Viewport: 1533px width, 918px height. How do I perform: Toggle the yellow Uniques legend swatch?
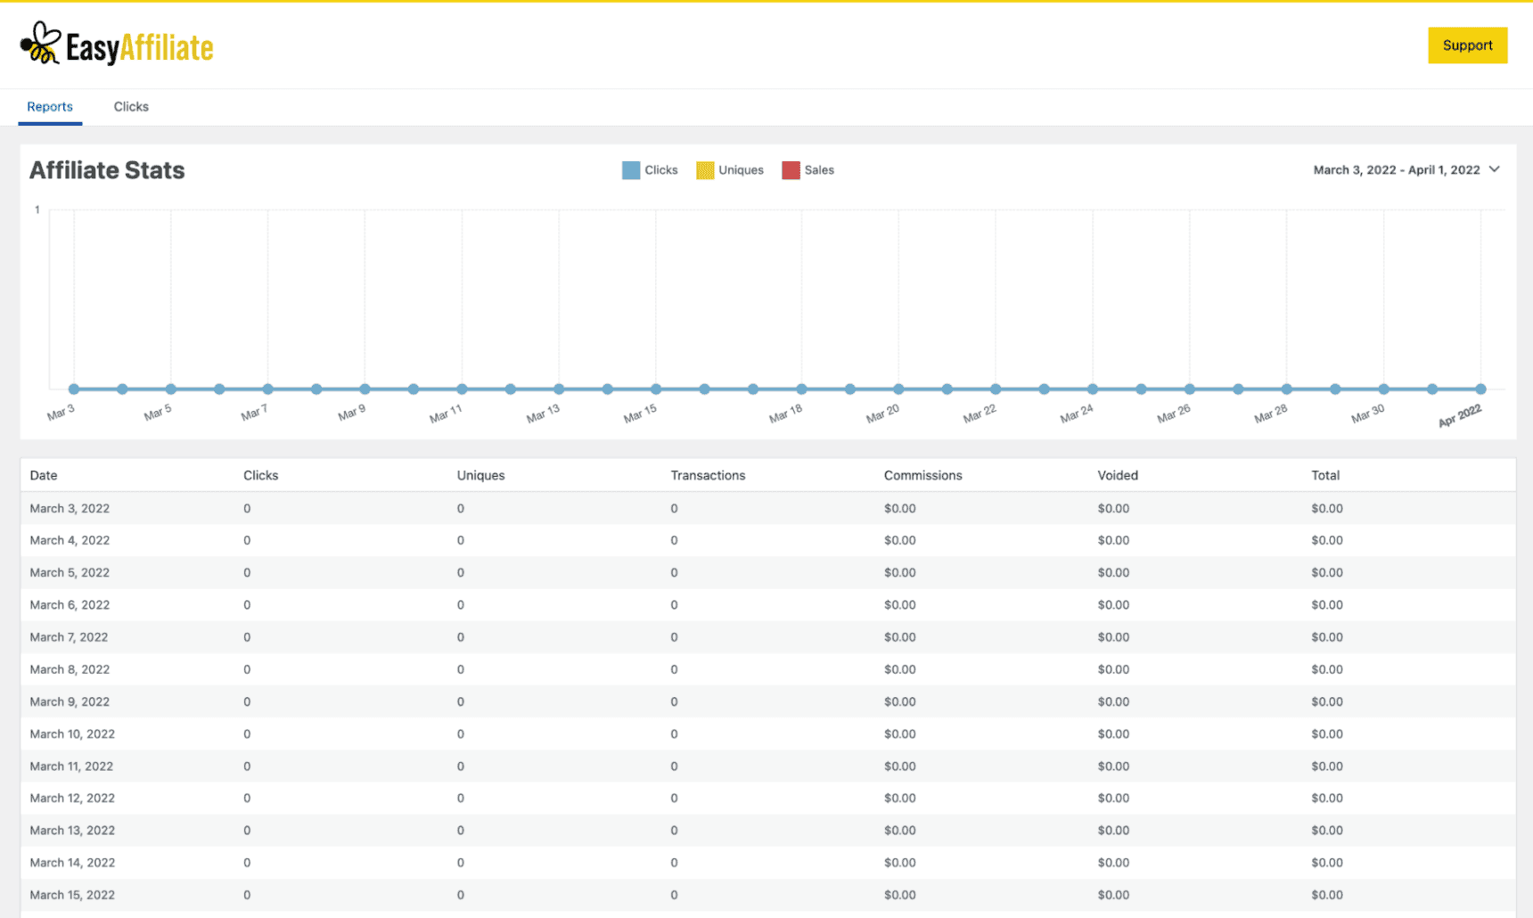click(705, 170)
